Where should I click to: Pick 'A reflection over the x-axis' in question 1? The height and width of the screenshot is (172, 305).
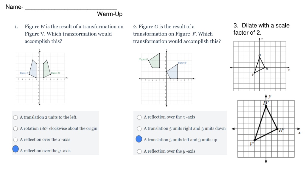(15, 140)
